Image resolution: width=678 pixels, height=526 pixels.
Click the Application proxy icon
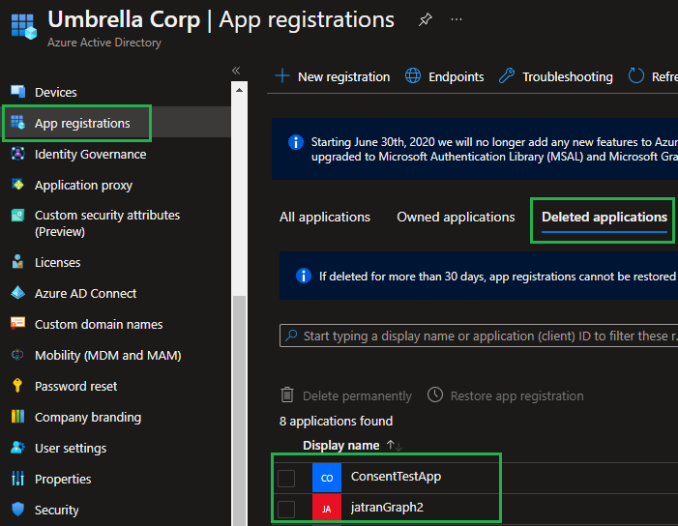(x=17, y=185)
